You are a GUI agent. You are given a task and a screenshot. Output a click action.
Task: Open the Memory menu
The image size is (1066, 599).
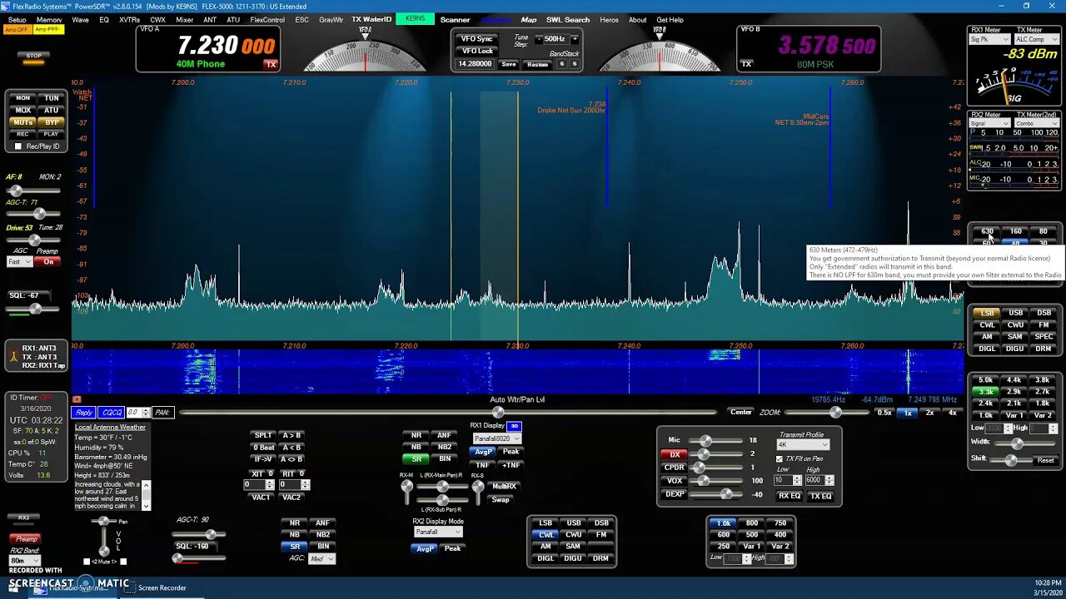click(x=49, y=19)
